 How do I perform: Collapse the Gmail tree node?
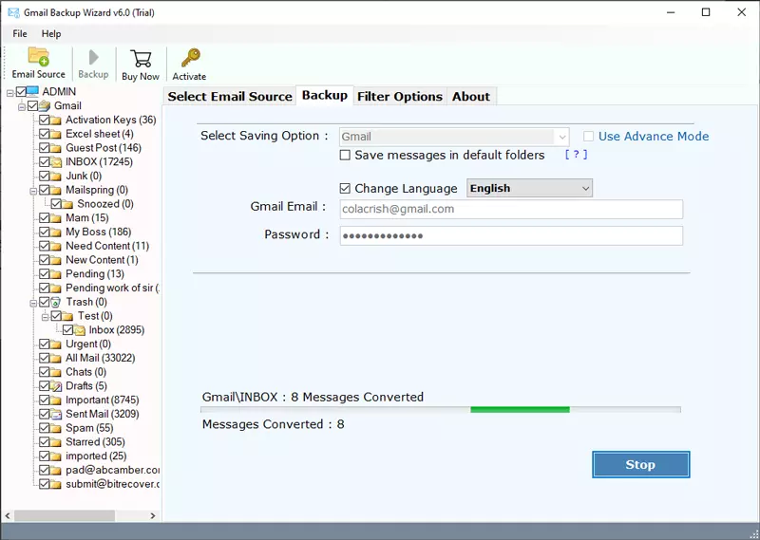[22, 107]
